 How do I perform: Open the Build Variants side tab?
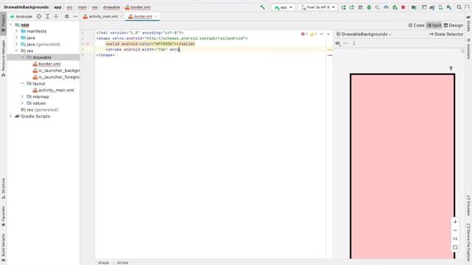3,247
